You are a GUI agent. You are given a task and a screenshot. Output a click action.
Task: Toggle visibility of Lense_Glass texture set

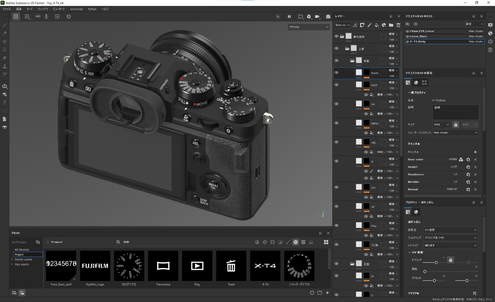(407, 37)
